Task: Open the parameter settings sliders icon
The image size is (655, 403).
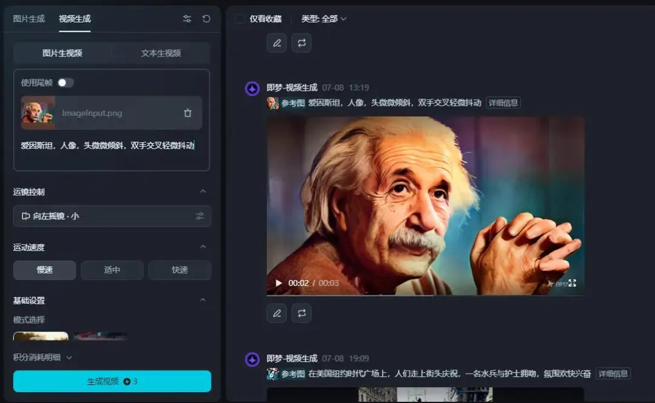Action: click(187, 19)
